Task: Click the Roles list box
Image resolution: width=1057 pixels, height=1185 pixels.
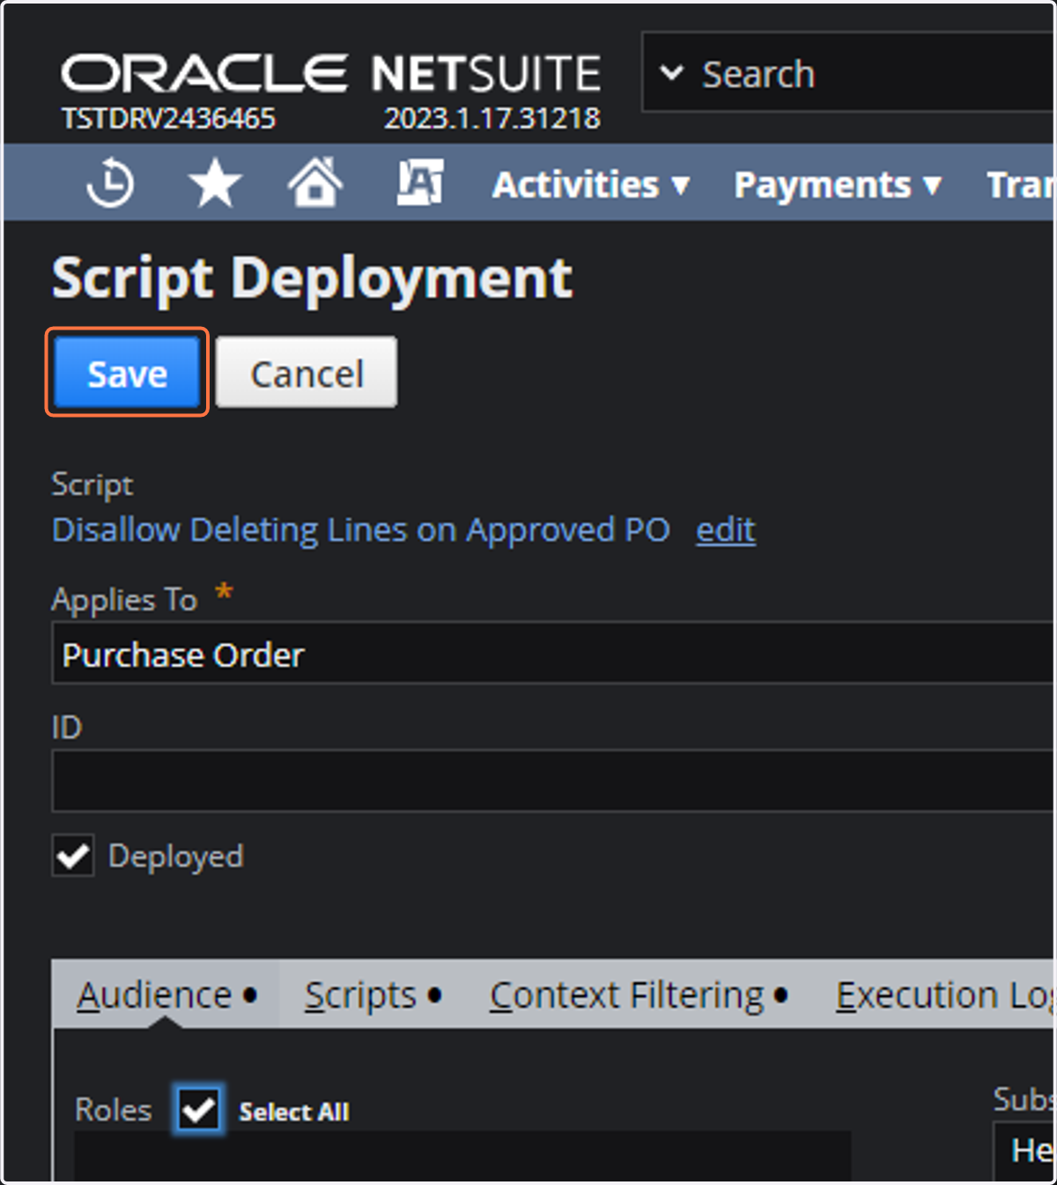Action: [x=462, y=1156]
